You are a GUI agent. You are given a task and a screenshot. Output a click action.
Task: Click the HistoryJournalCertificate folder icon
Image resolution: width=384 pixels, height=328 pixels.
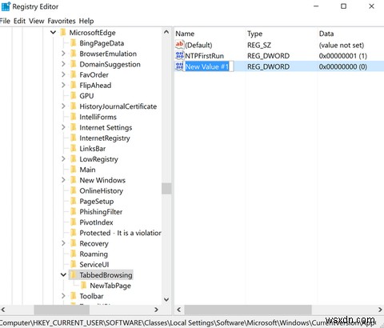[x=74, y=106]
